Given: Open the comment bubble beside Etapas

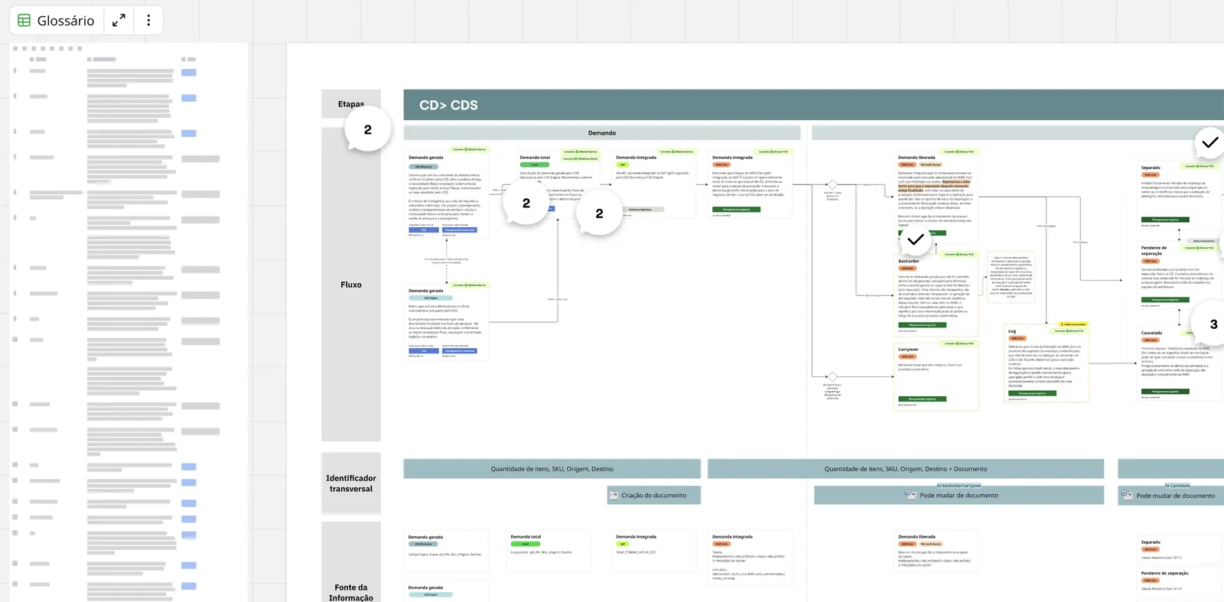Looking at the screenshot, I should (x=368, y=130).
